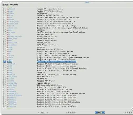
Task: Click the 取消全选 deselect-all button
Action: click(x=128, y=112)
